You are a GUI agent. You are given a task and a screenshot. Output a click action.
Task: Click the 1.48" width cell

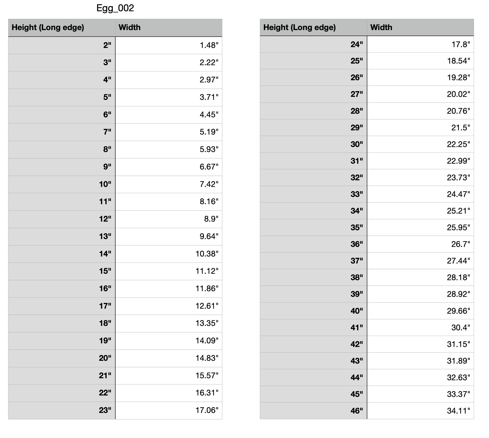tap(169, 45)
